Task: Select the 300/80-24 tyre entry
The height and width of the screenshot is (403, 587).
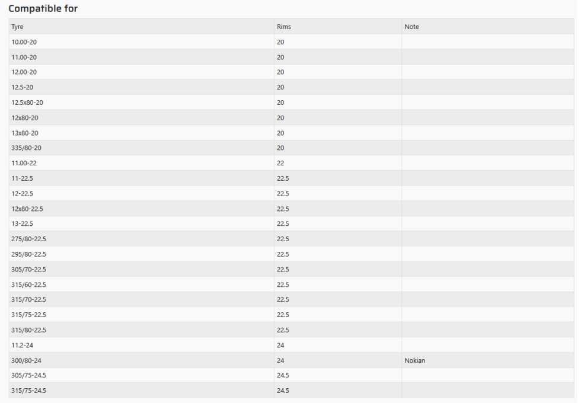Action: click(26, 360)
